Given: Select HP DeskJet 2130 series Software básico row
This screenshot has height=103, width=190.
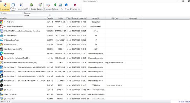Looking at the screenshot, I should click(x=71, y=31).
